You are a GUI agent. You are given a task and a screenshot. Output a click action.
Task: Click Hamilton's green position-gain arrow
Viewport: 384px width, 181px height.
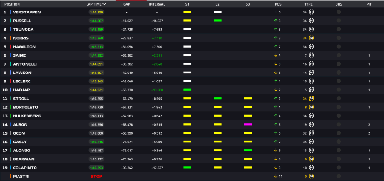tap(276, 47)
